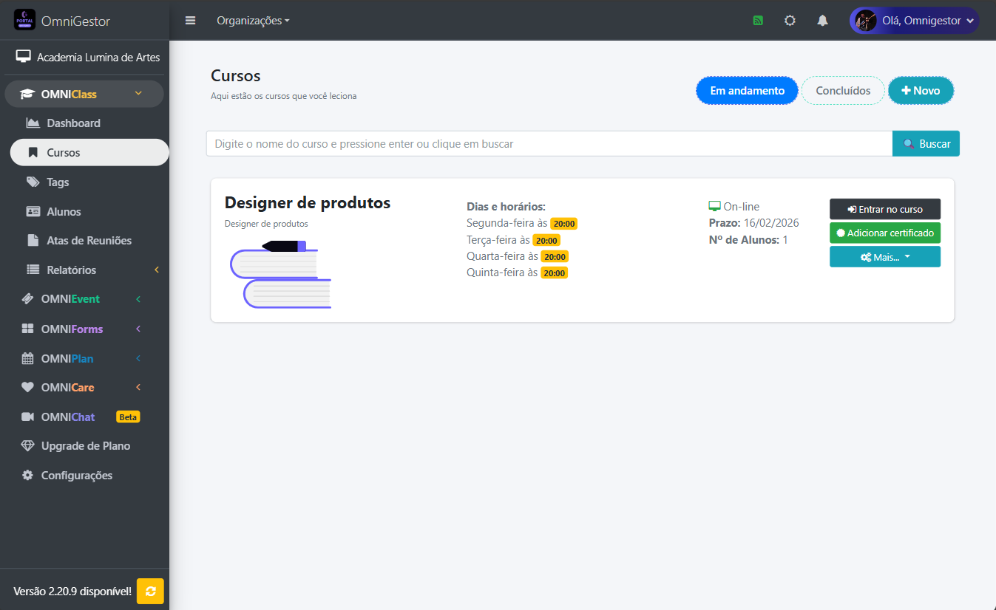This screenshot has width=996, height=610.
Task: Open the Olá, Omnigestor account menu
Action: point(913,20)
